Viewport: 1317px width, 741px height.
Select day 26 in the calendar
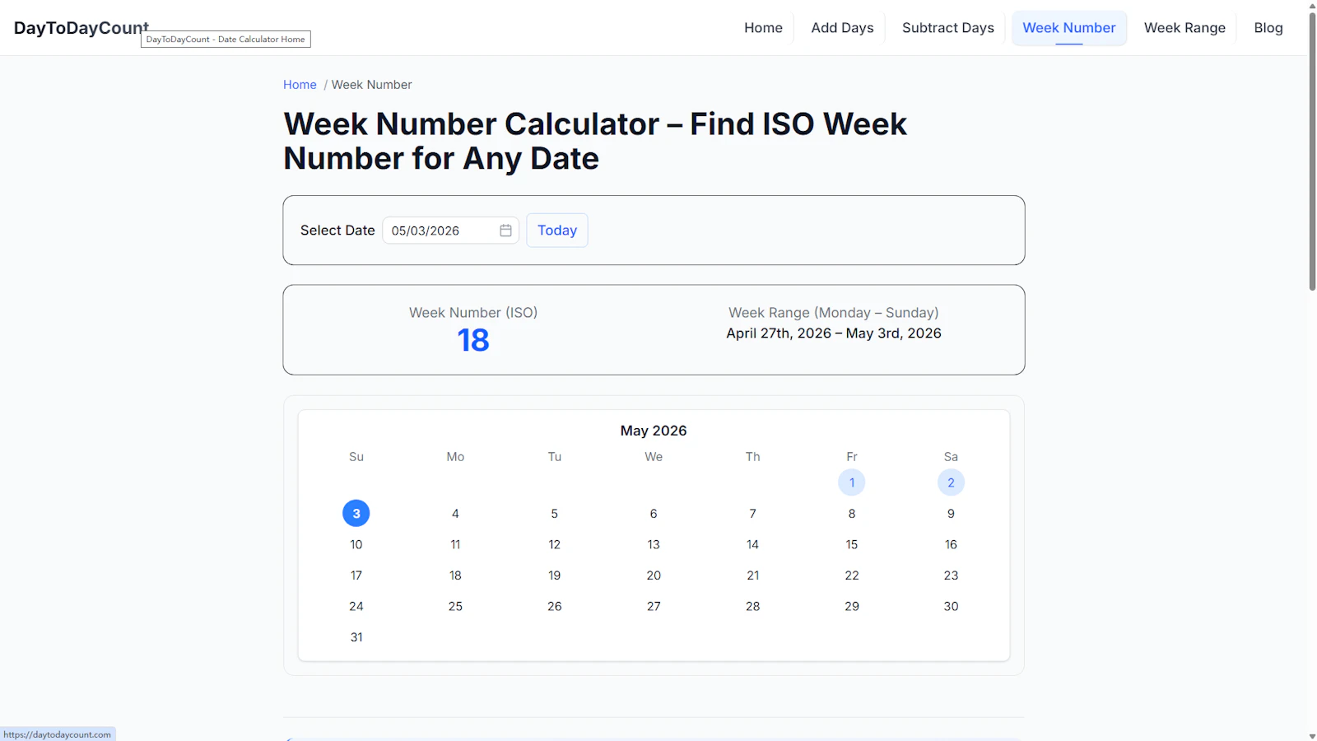(x=554, y=606)
